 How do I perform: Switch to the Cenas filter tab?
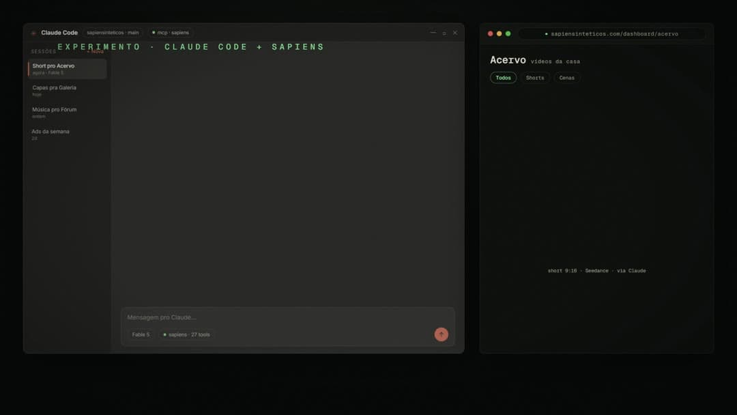point(567,78)
